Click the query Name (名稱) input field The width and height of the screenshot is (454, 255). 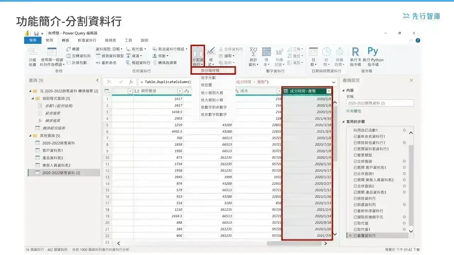(380, 103)
